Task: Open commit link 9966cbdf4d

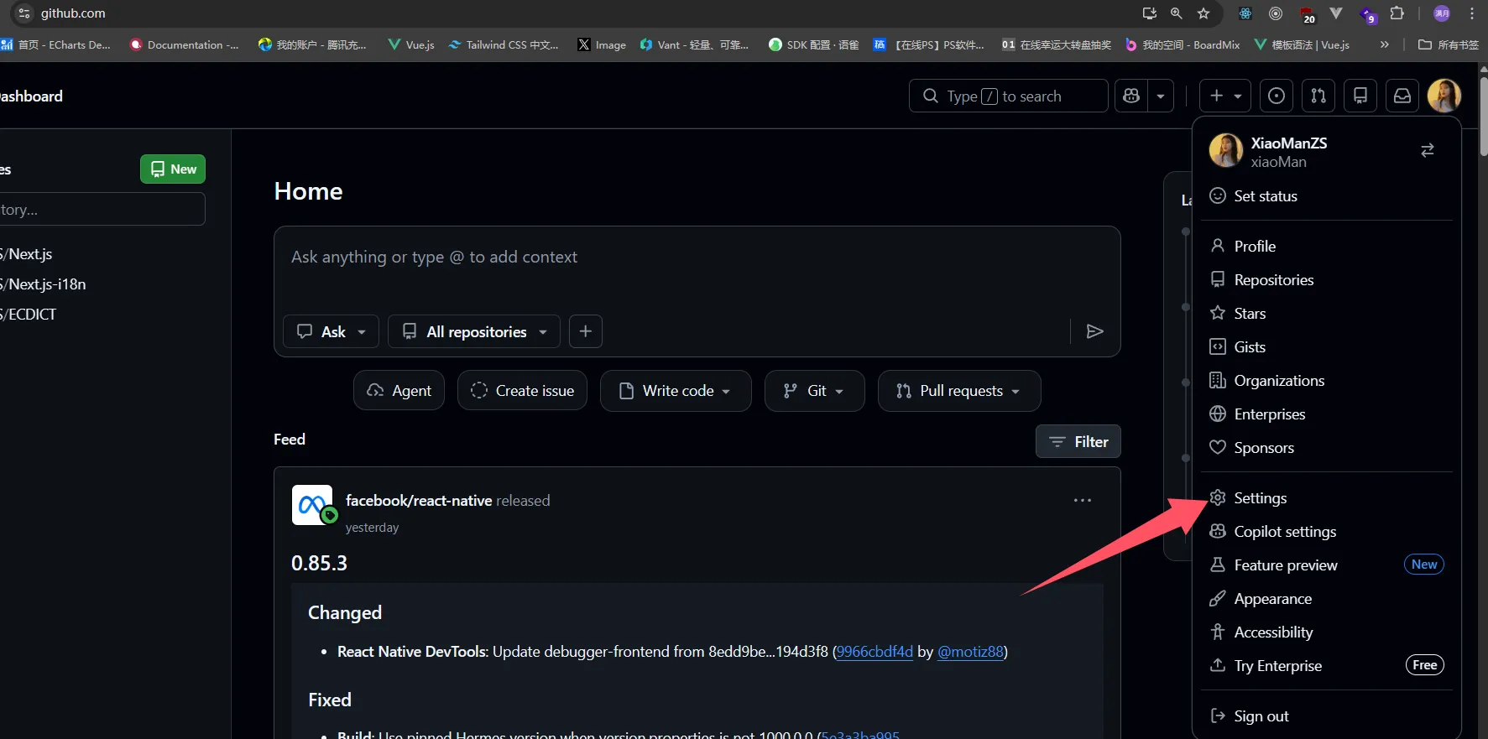Action: (x=875, y=652)
